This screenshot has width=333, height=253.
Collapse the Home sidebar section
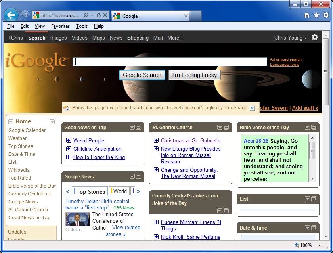(10, 122)
